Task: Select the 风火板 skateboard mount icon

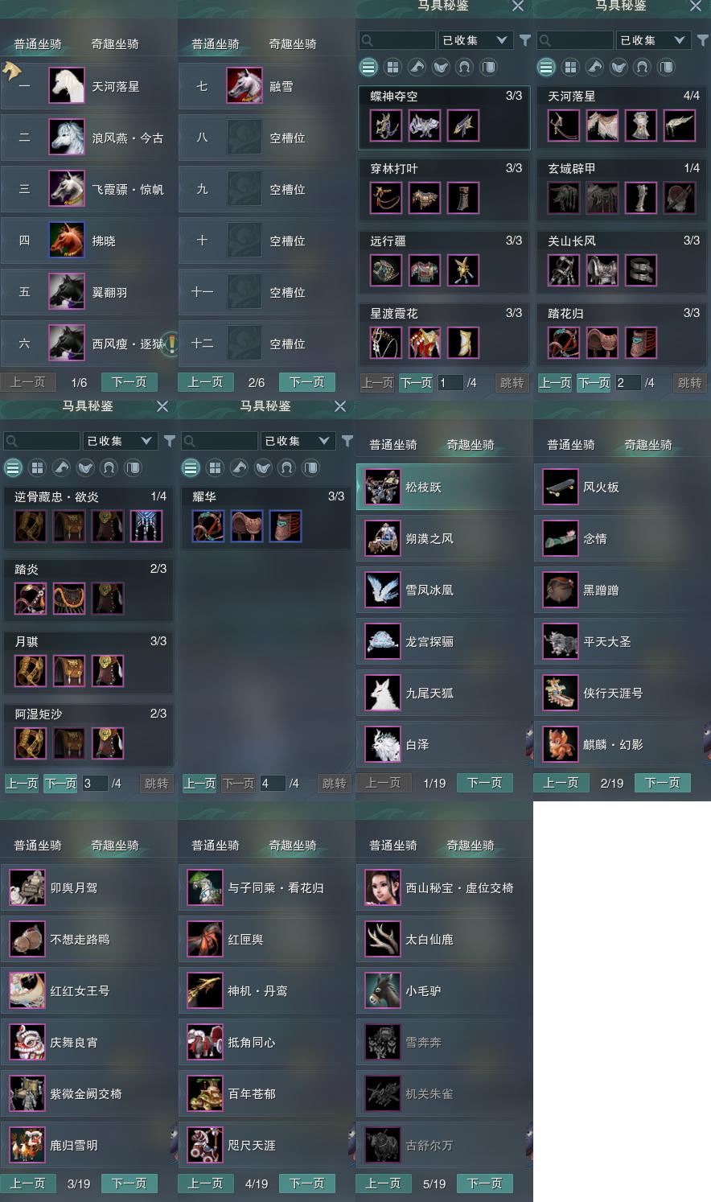Action: coord(561,488)
